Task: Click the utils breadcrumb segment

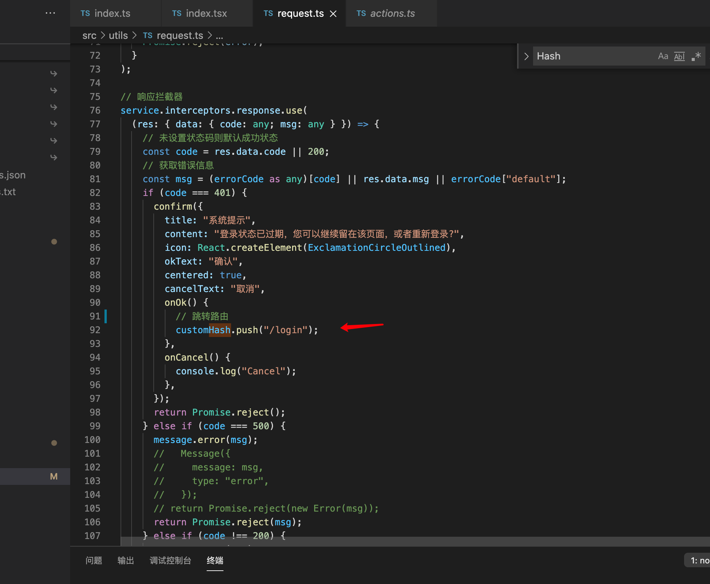Action: [x=118, y=35]
